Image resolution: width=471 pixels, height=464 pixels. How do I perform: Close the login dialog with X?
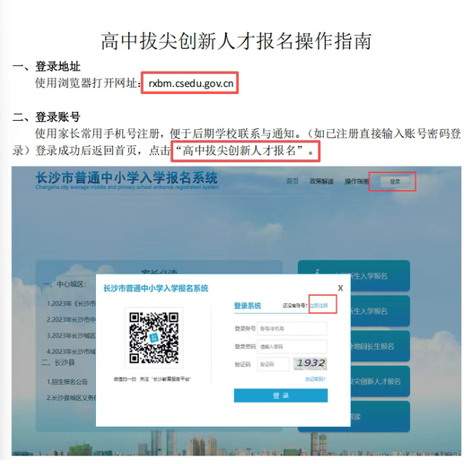[340, 288]
